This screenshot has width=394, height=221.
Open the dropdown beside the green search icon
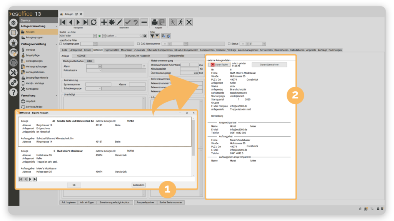(x=104, y=36)
